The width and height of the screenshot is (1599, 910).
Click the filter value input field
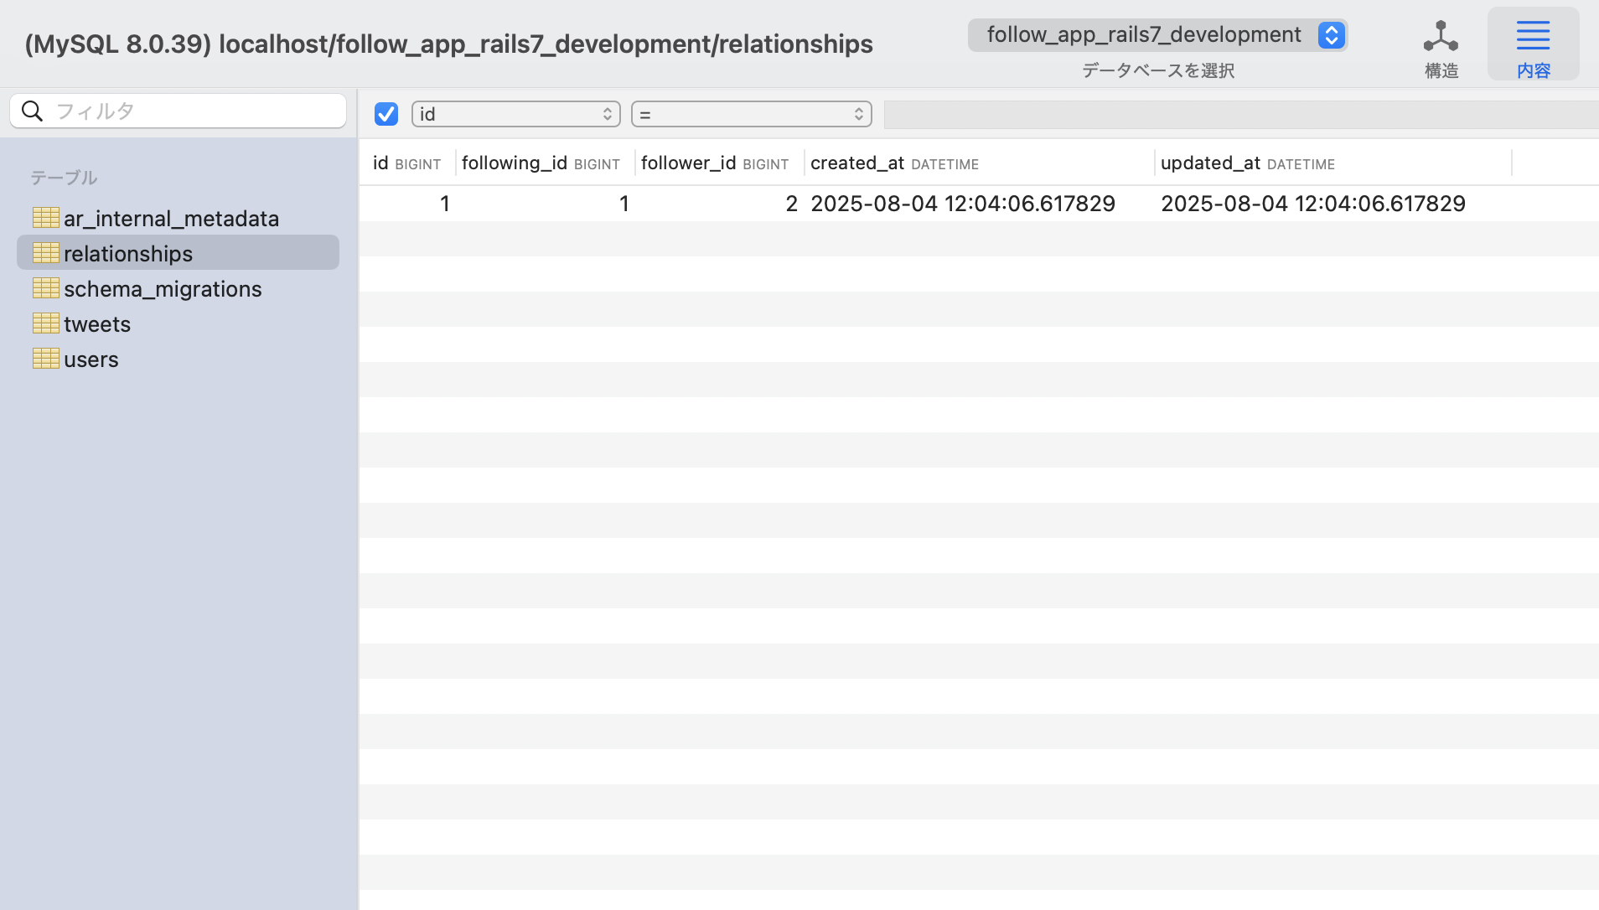(x=1241, y=115)
